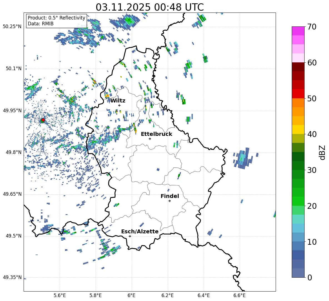The height and width of the screenshot is (301, 329).
Task: Click the red 50 dBZ colorbar segment
Action: 298,94
